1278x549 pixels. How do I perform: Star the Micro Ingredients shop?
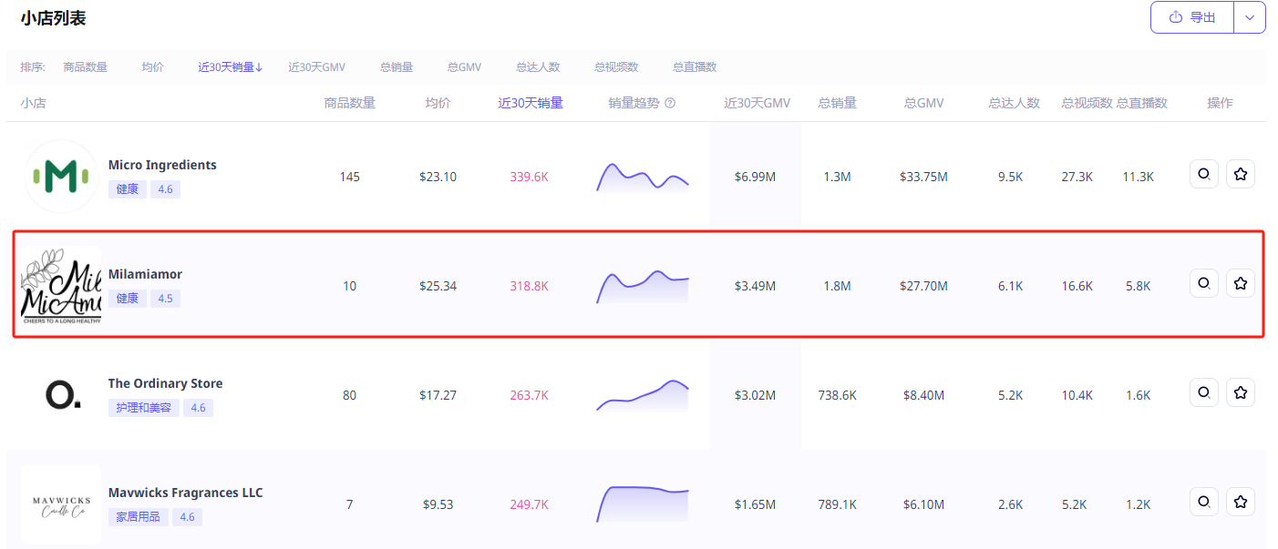pos(1240,174)
